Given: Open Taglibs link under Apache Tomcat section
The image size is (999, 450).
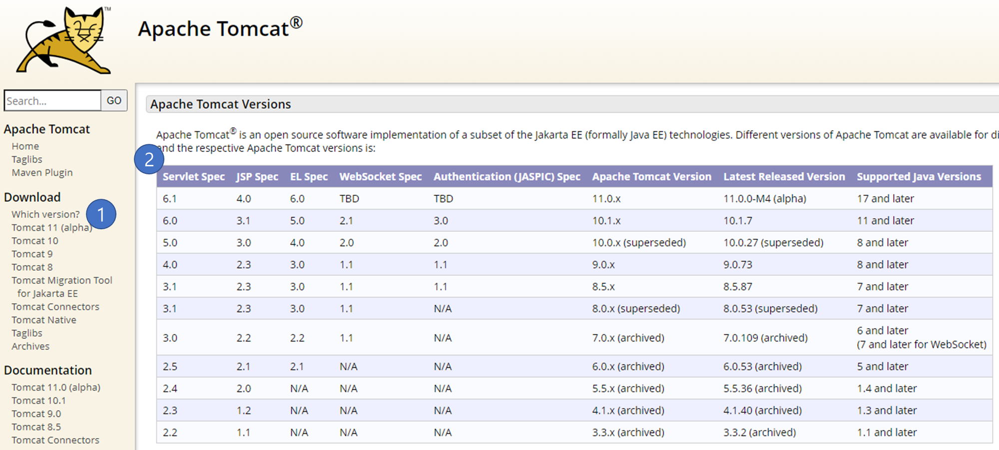Looking at the screenshot, I should [x=27, y=159].
